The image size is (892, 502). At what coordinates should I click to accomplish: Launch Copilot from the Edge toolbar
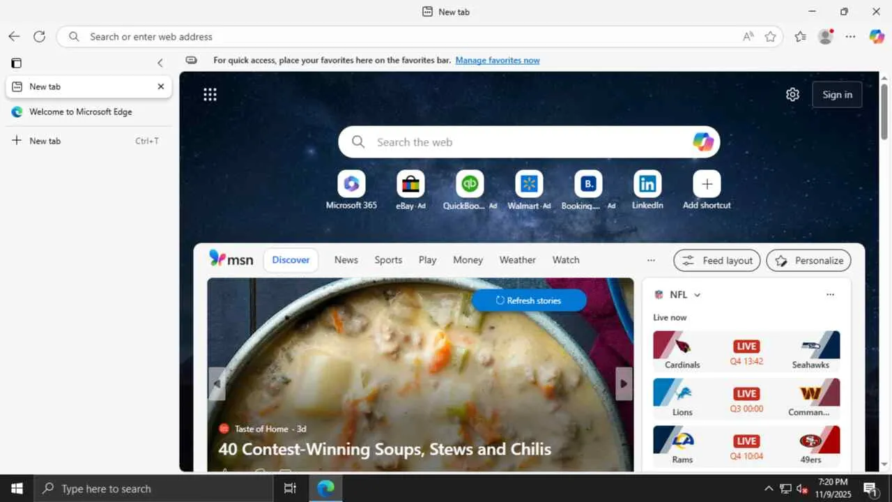pyautogui.click(x=877, y=36)
